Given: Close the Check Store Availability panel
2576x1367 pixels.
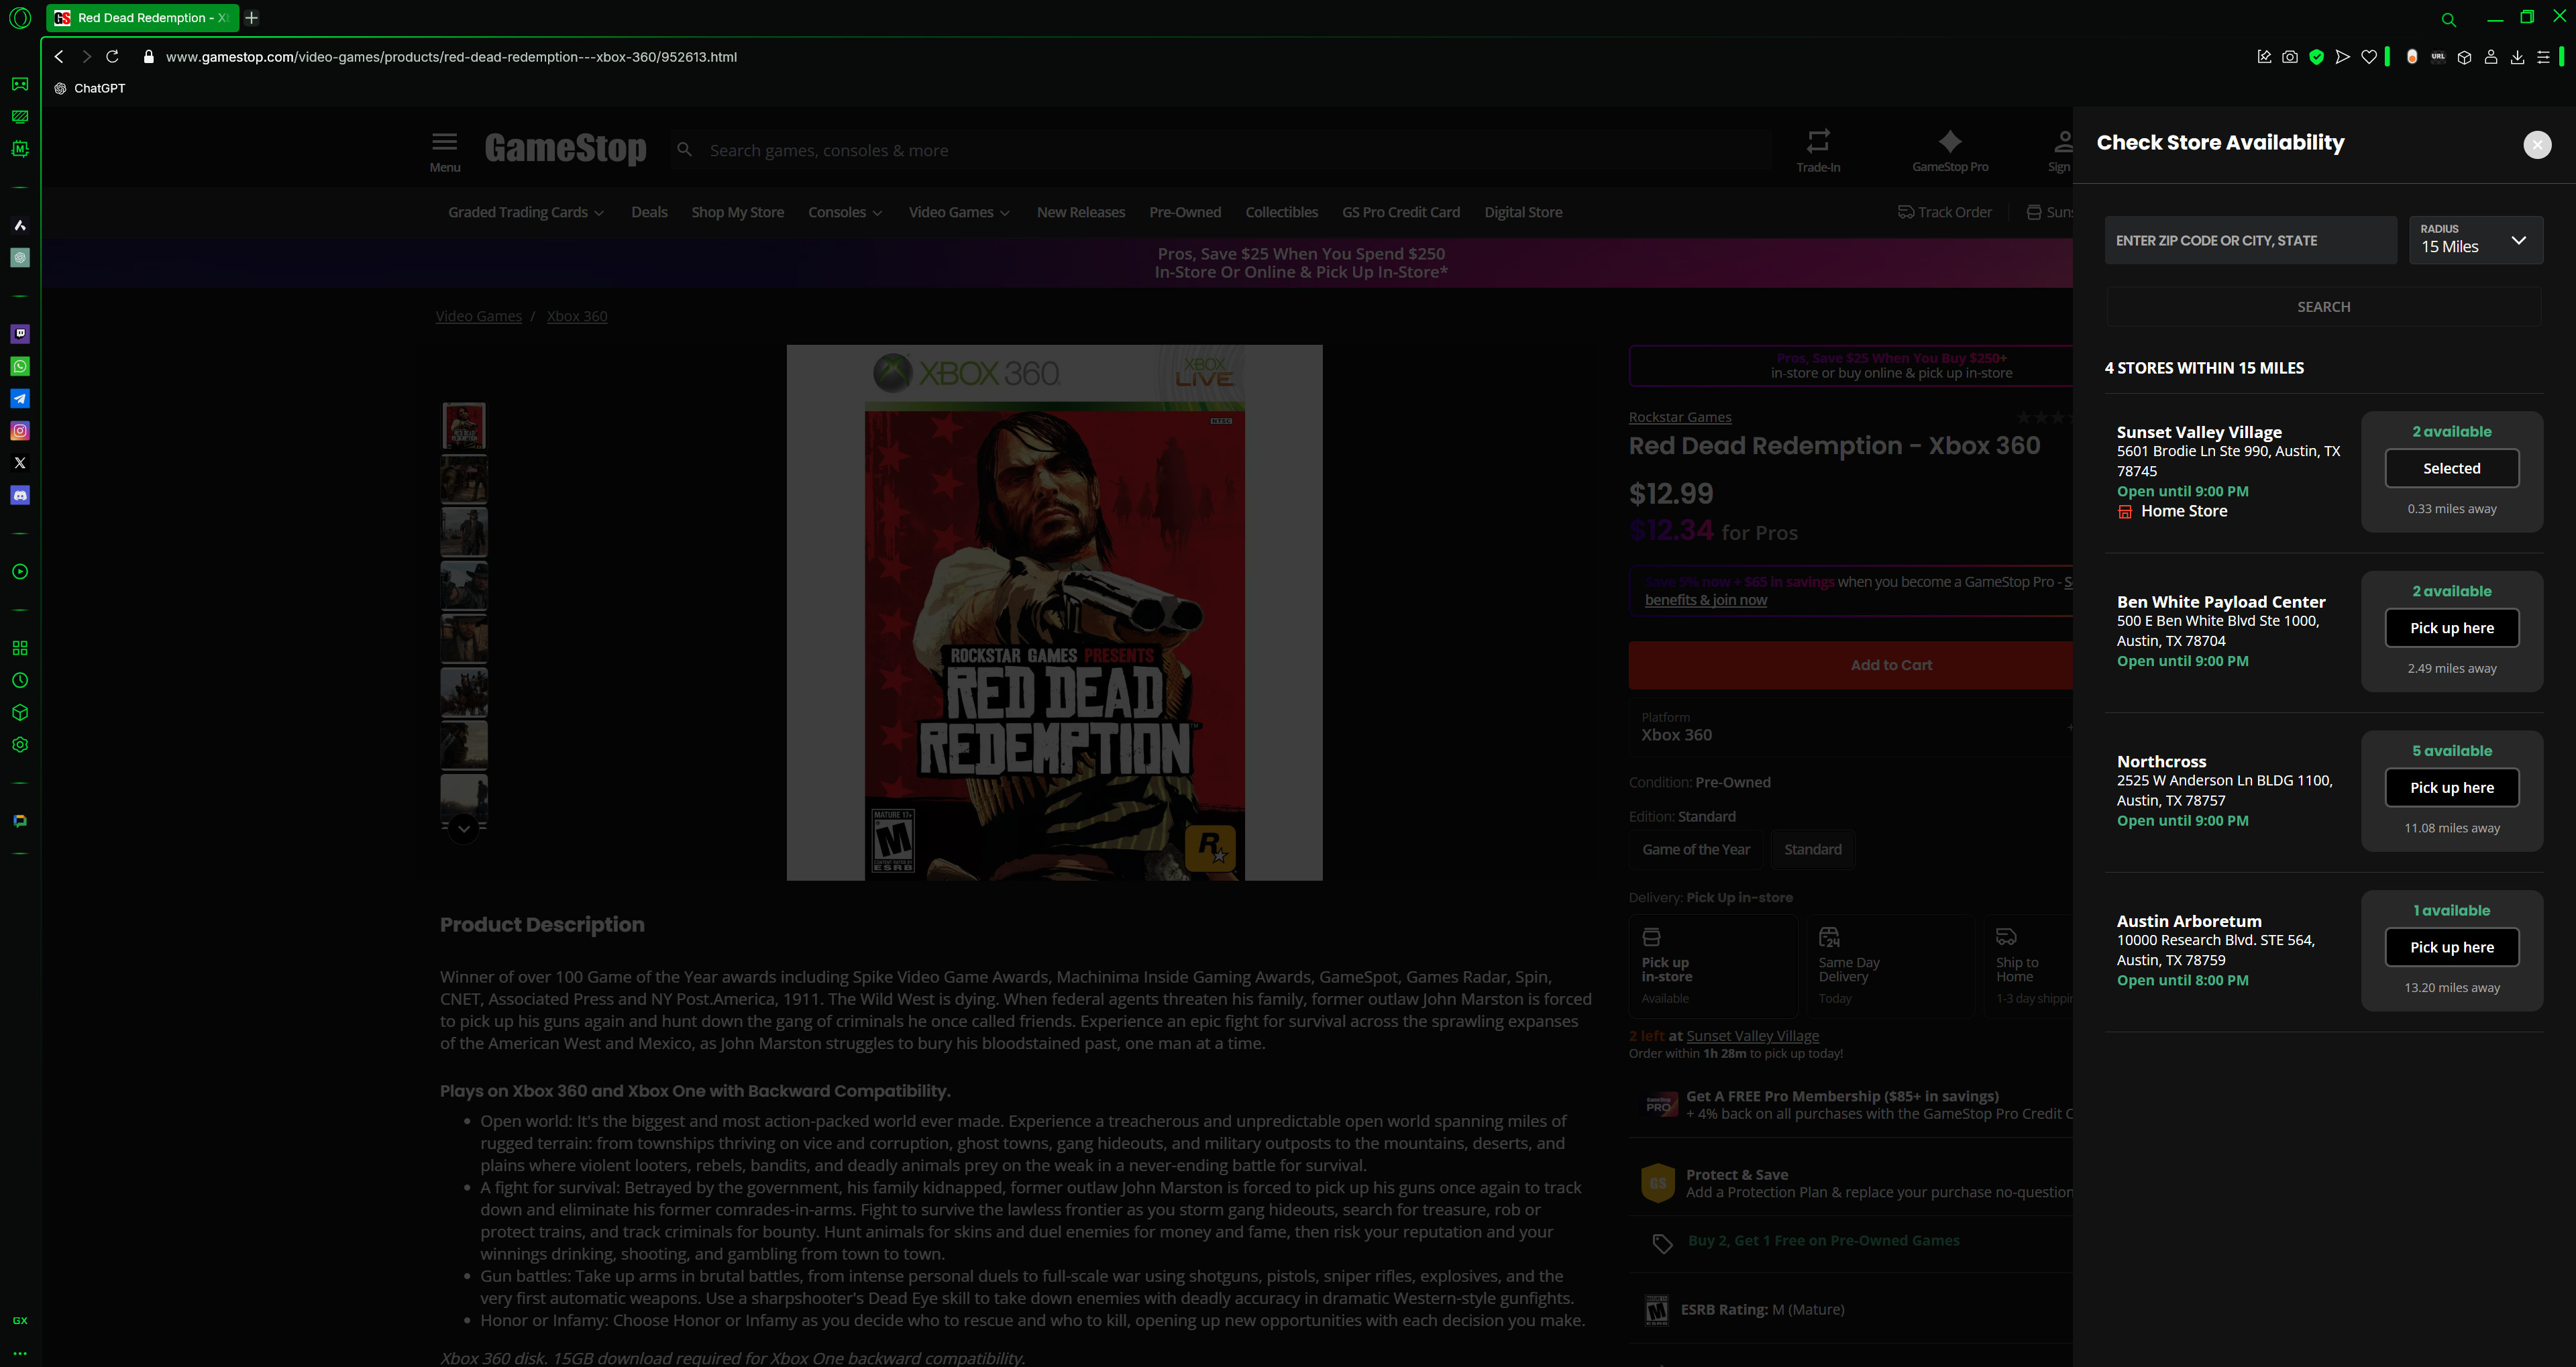Looking at the screenshot, I should click(2537, 145).
